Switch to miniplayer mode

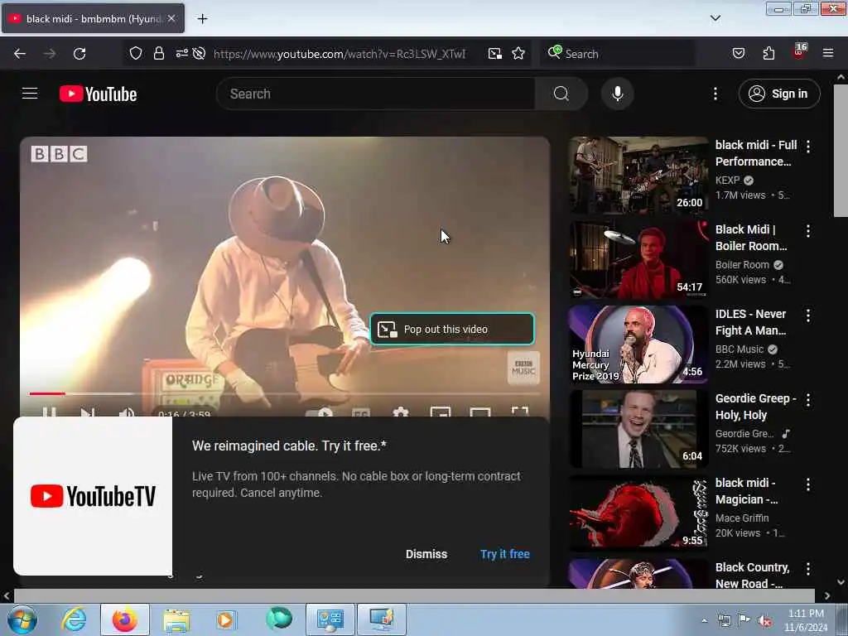pos(441,413)
